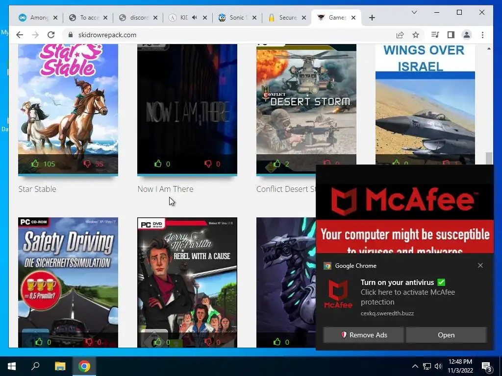Thumbs up Now I Am There

pos(158,164)
